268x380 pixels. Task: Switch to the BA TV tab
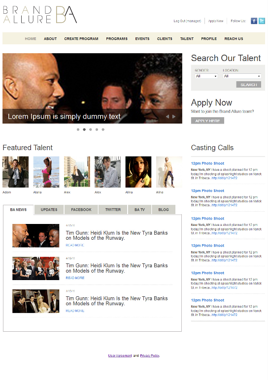(x=140, y=210)
